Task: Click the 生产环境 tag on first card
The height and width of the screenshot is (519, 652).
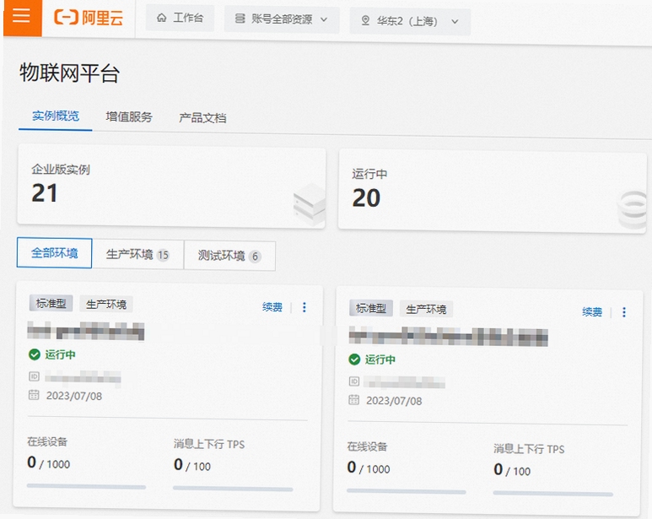Action: tap(106, 305)
